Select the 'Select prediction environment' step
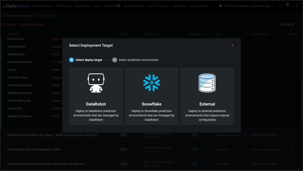Image resolution: width=303 pixels, height=171 pixels. click(115, 60)
